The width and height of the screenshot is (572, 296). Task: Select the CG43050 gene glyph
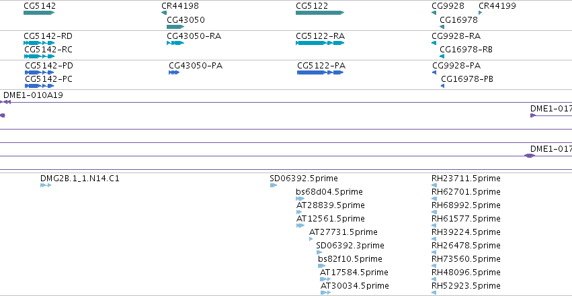pos(175,27)
